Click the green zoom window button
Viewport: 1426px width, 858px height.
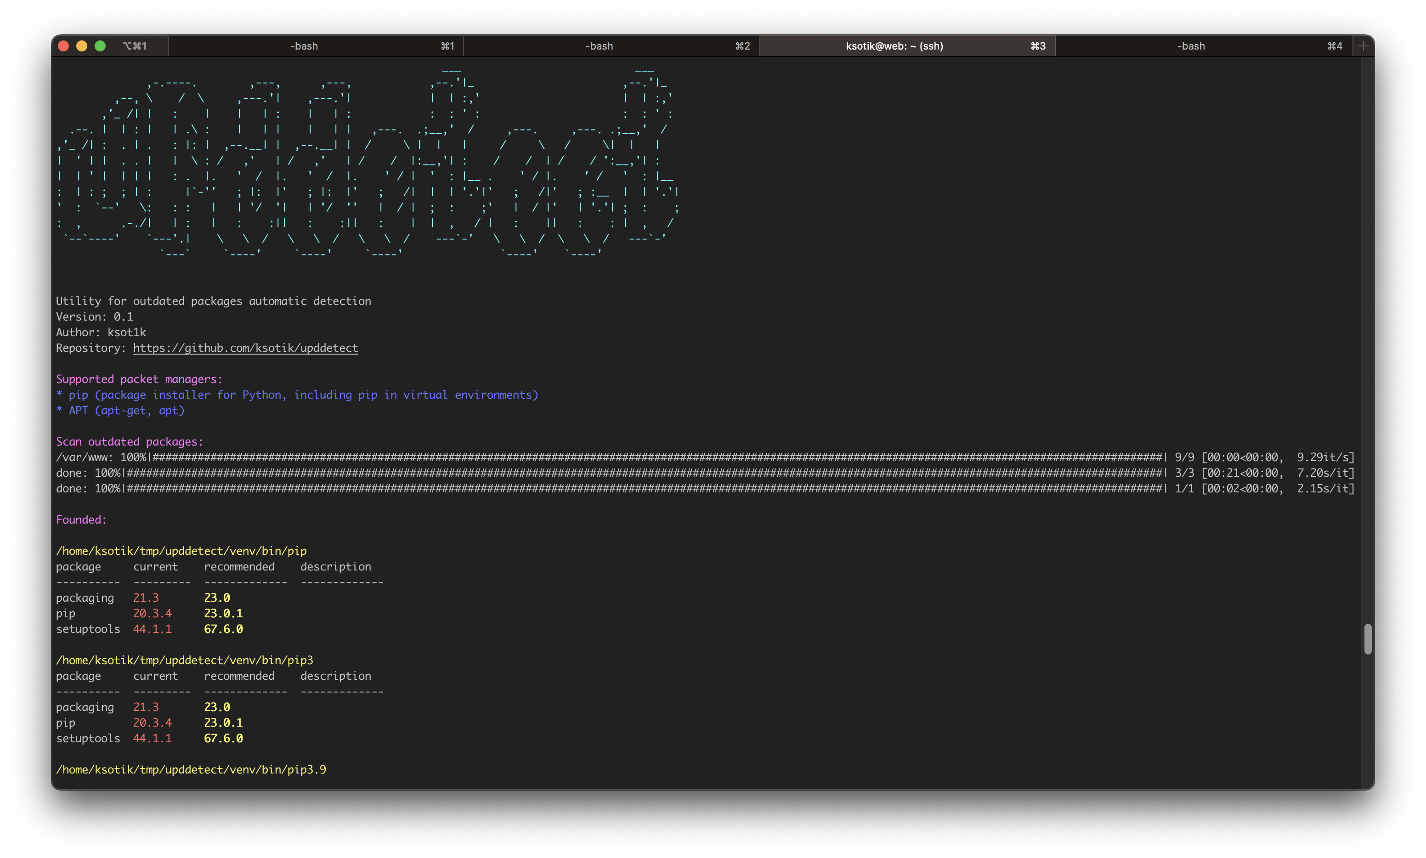click(100, 46)
